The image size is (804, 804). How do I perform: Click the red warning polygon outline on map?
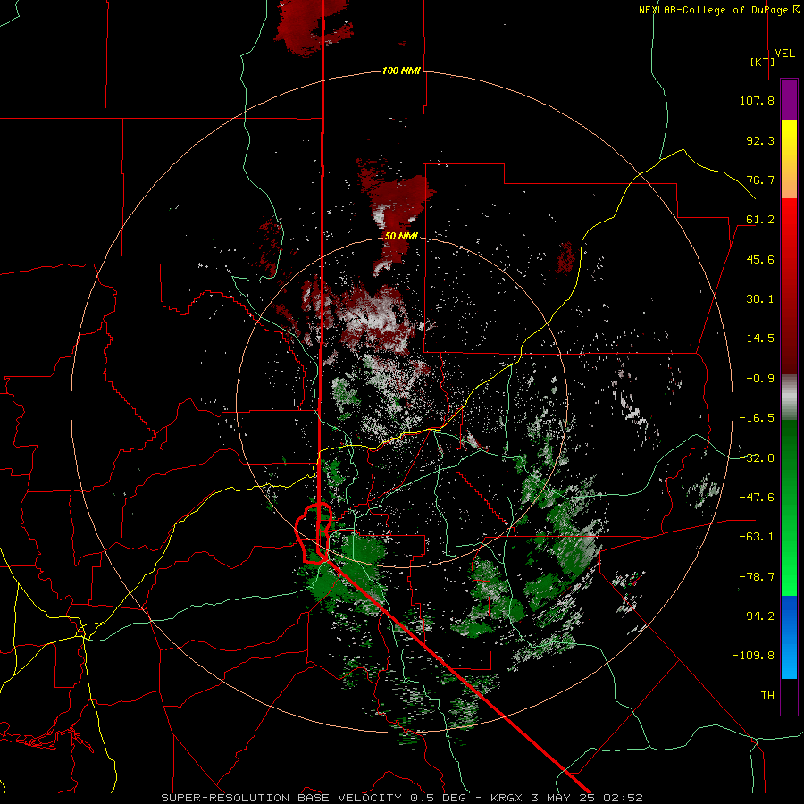click(x=314, y=532)
